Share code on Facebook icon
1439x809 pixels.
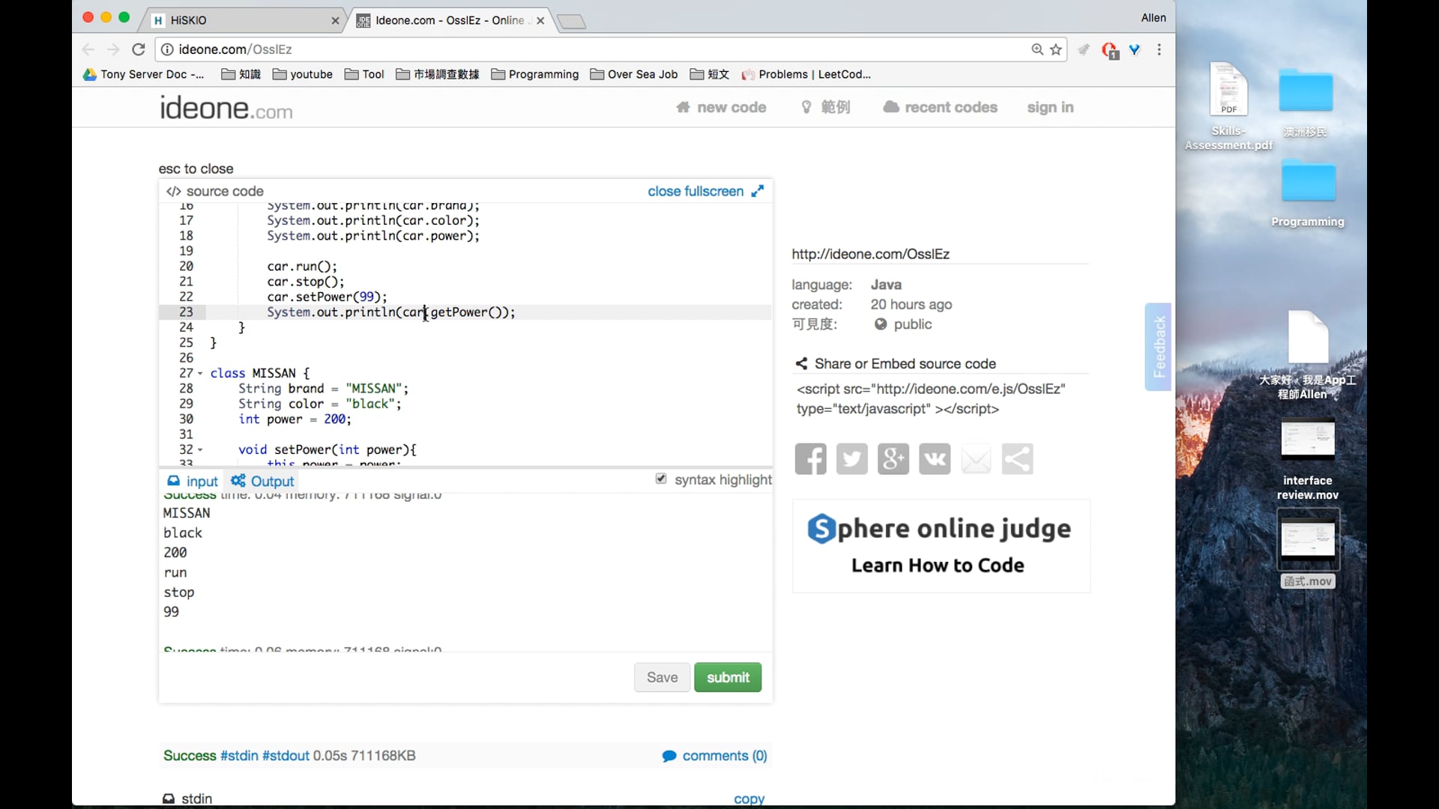pyautogui.click(x=810, y=459)
